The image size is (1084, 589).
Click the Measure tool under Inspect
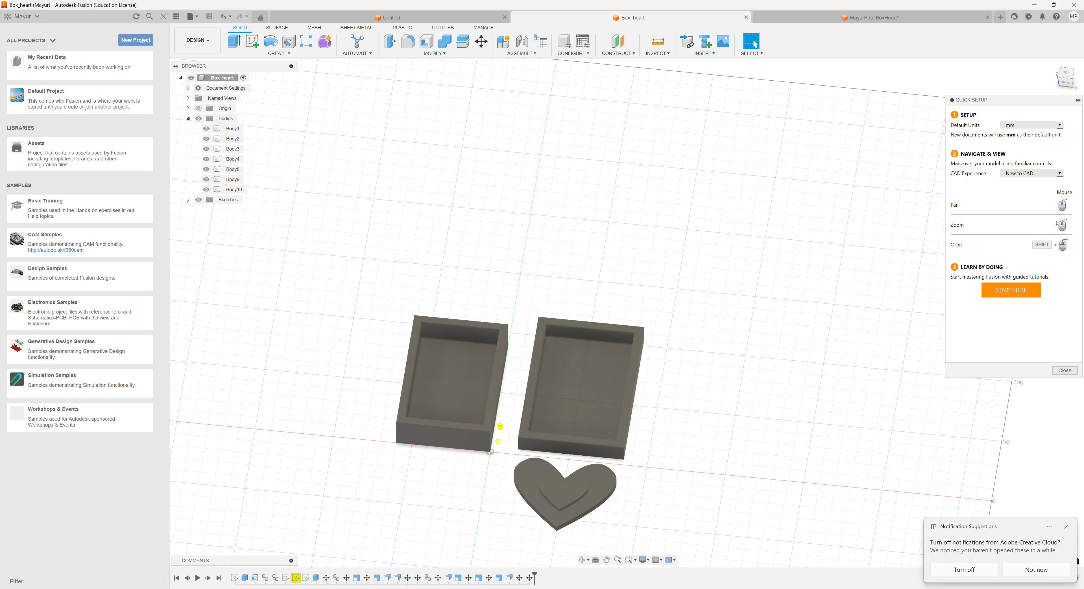pos(657,42)
